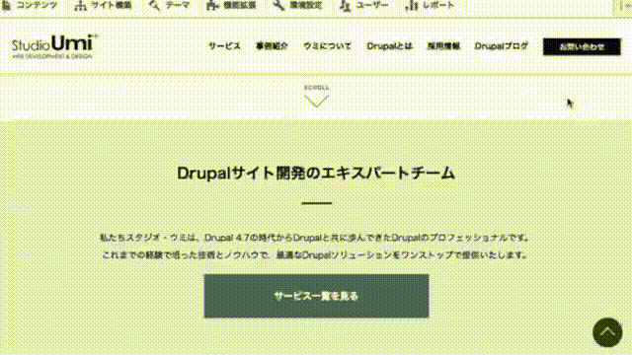Screen dimensions: 632x355
Task: Open the ユーザー admin toolbar item
Action: [363, 6]
